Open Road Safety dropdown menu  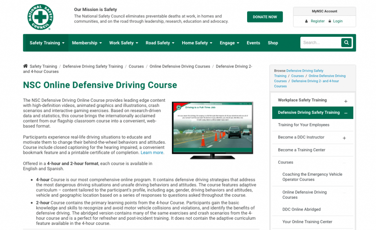coord(160,43)
